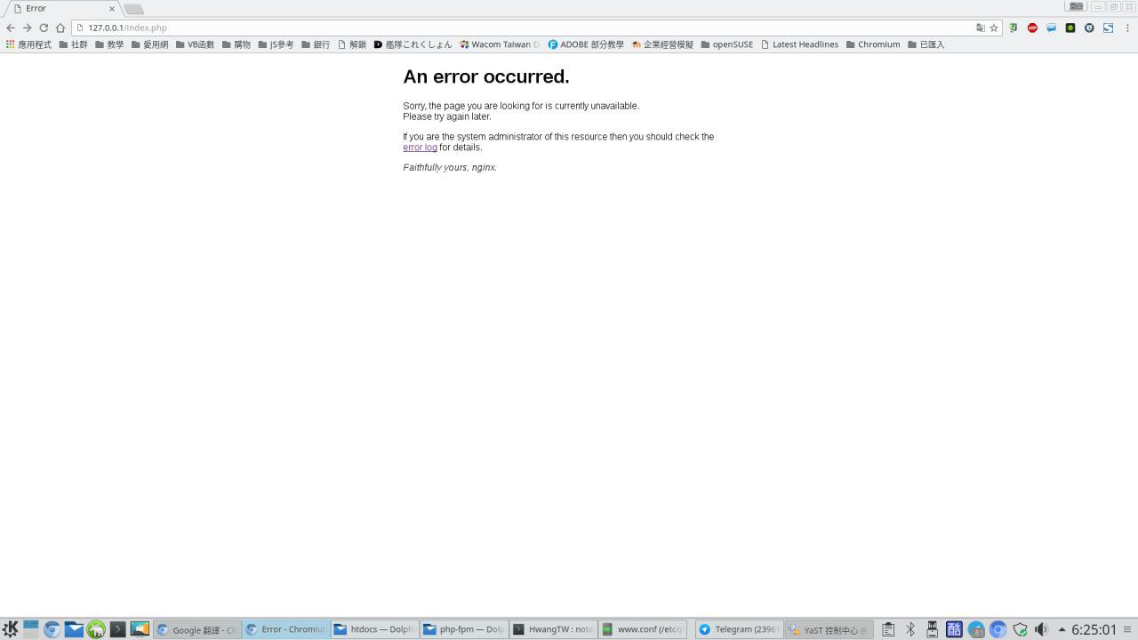Open the Wacom Taiwan bookmark

500,44
